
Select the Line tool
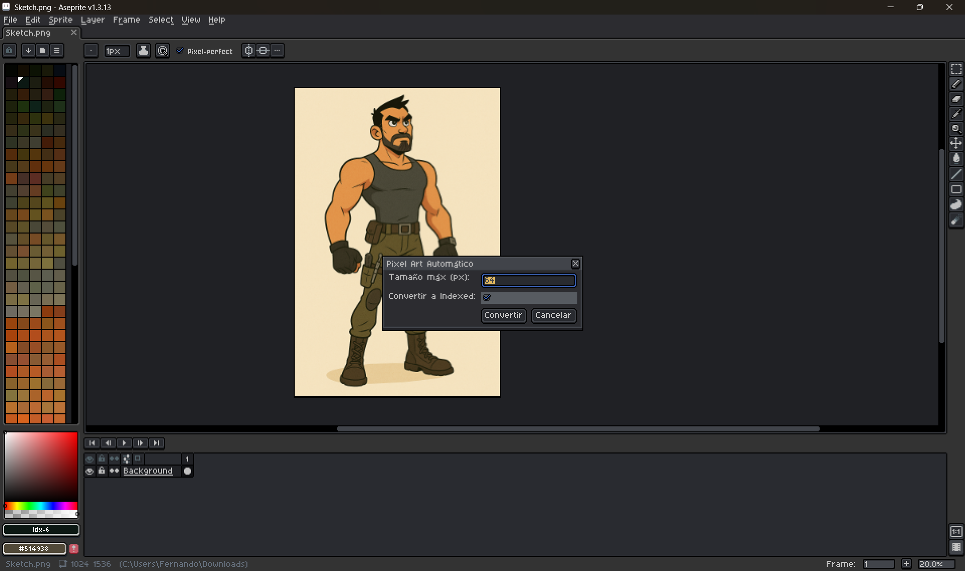[956, 174]
